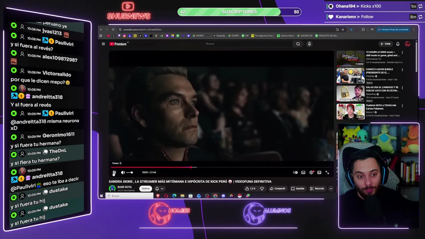Screen dimensions: 425x239
Task: Toggle video subtitles button
Action: (303, 172)
